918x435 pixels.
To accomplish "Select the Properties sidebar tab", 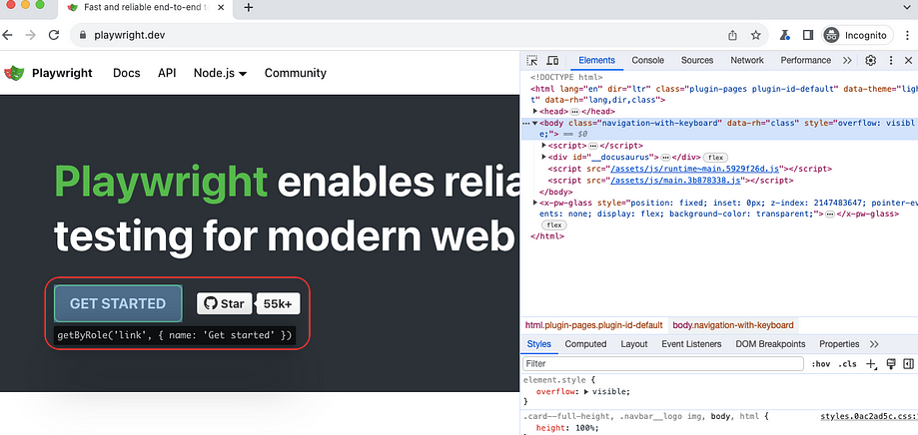I will pos(839,344).
